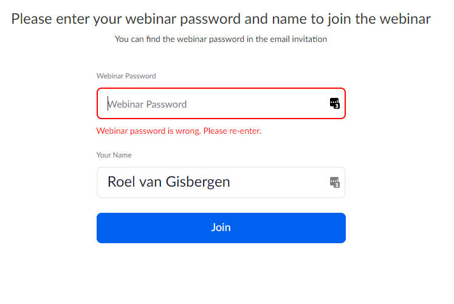454x304 pixels.
Task: Click the 'Webinar Password' label above the field
Action: point(126,76)
